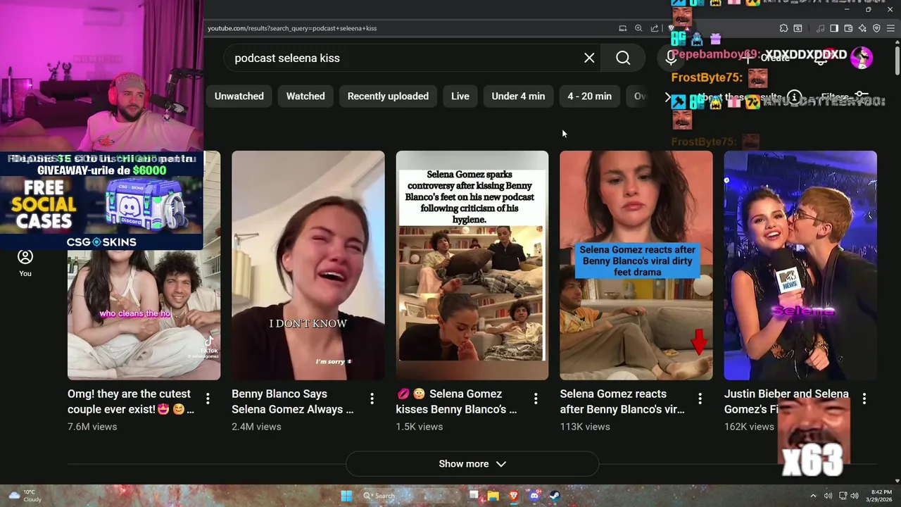Expand results with Show more
Viewport: 901px width, 507px height.
pos(472,463)
